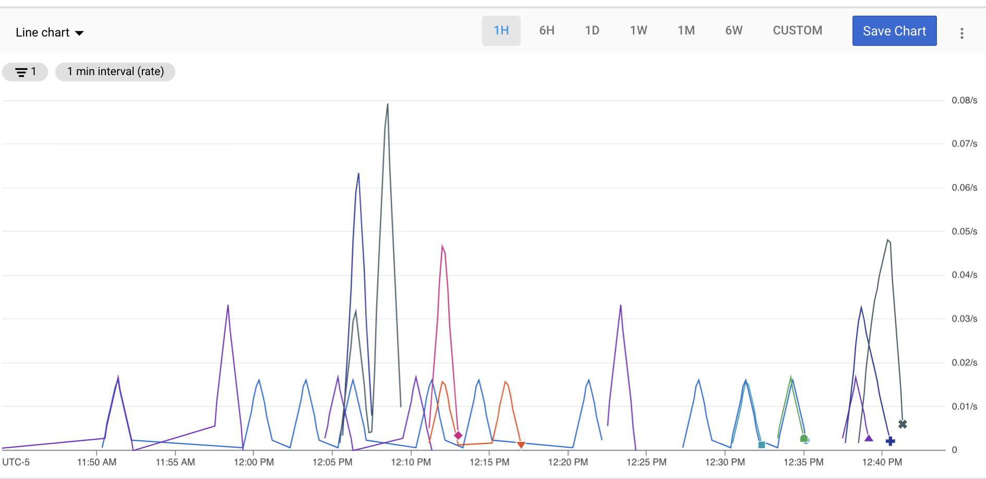Select the tall gray peak near 12:08 PM
Viewport: 986px width, 479px height.
(387, 104)
